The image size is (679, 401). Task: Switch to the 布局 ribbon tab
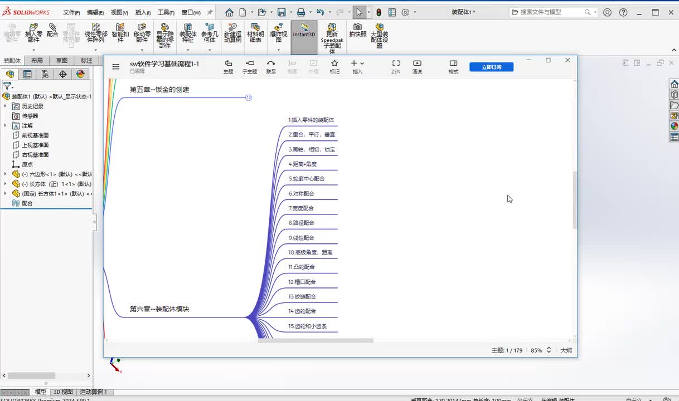tap(37, 61)
